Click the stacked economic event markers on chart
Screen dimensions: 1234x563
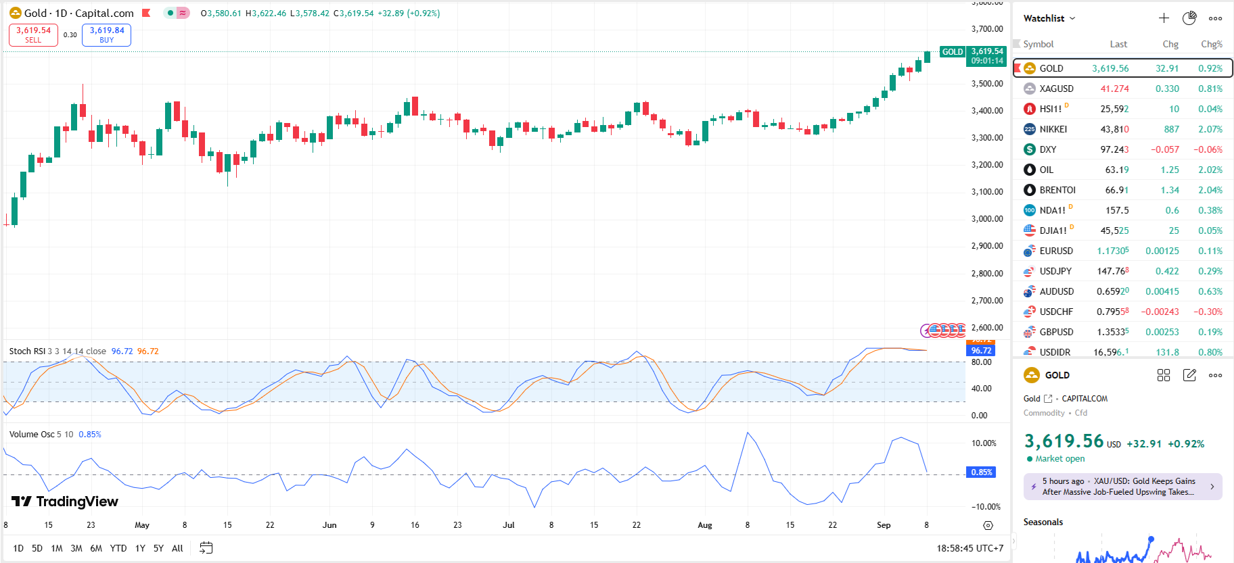[x=944, y=331]
